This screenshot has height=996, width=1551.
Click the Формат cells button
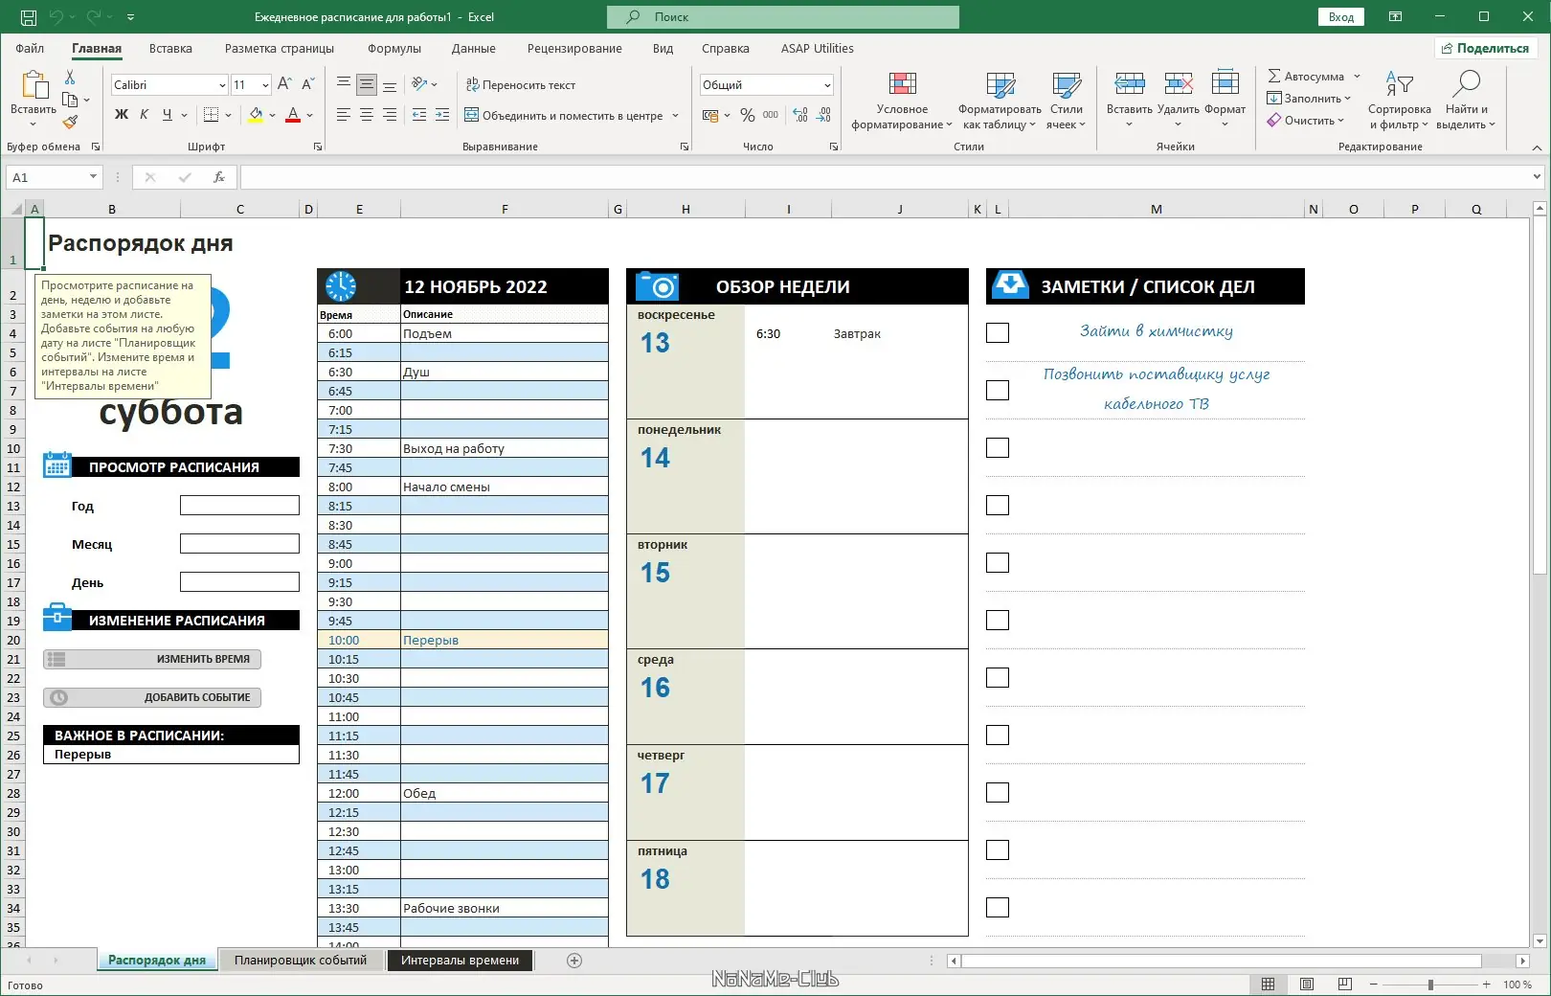coord(1225,101)
